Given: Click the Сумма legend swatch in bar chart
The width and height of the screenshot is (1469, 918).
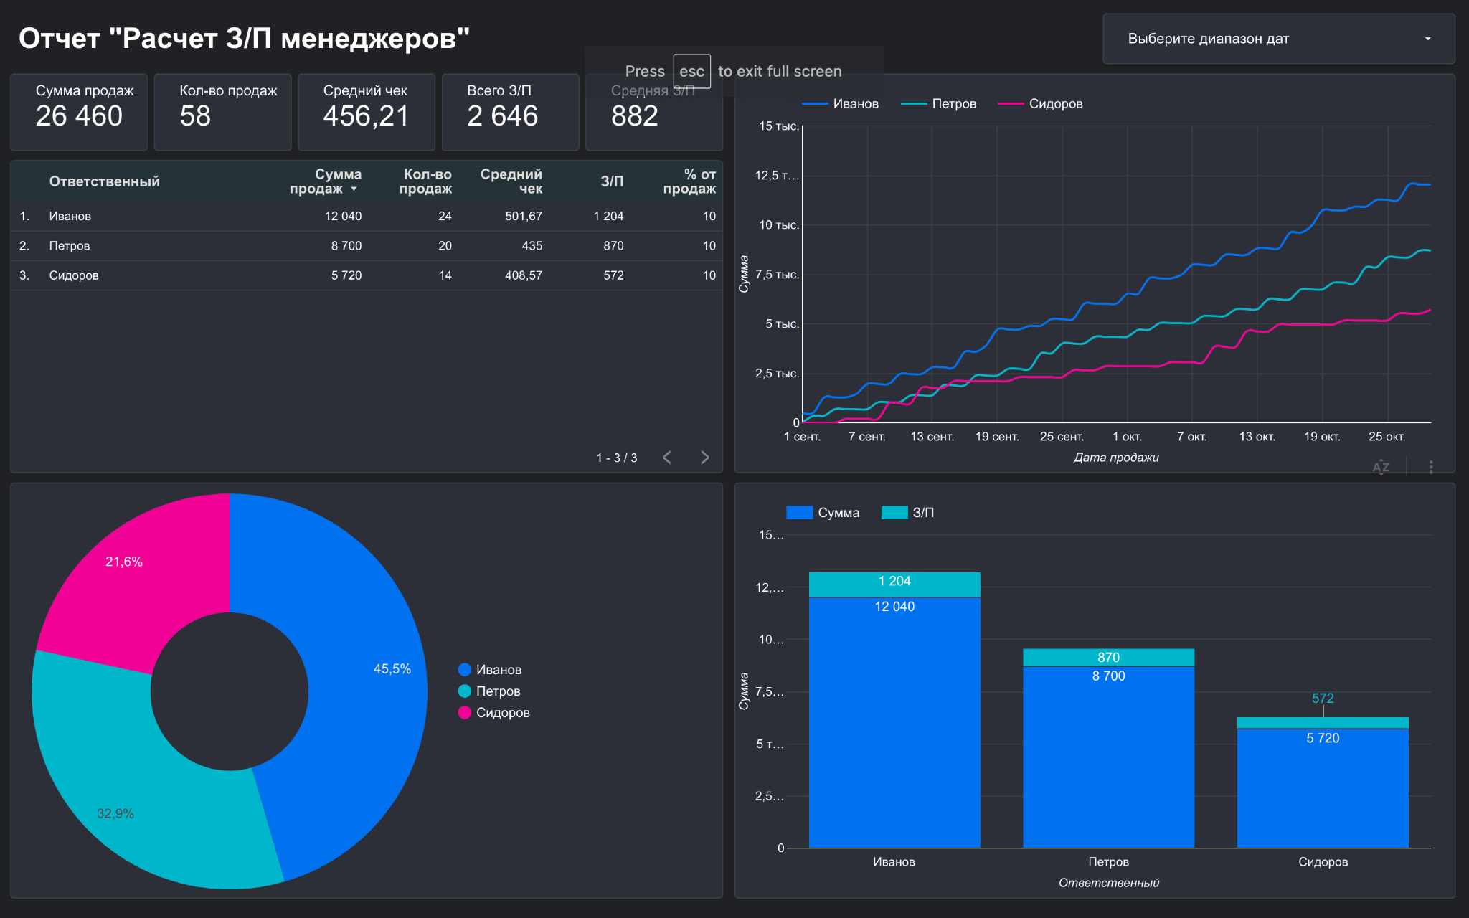Looking at the screenshot, I should click(799, 512).
